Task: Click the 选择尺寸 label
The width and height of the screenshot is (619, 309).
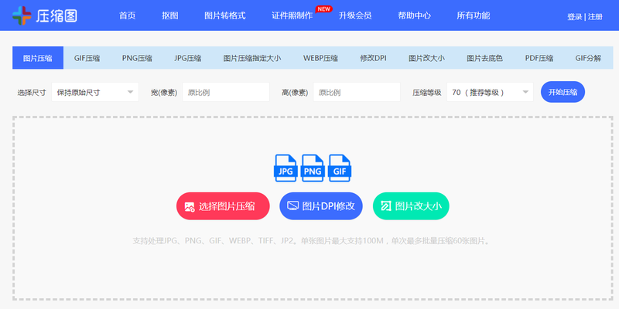Action: point(32,93)
